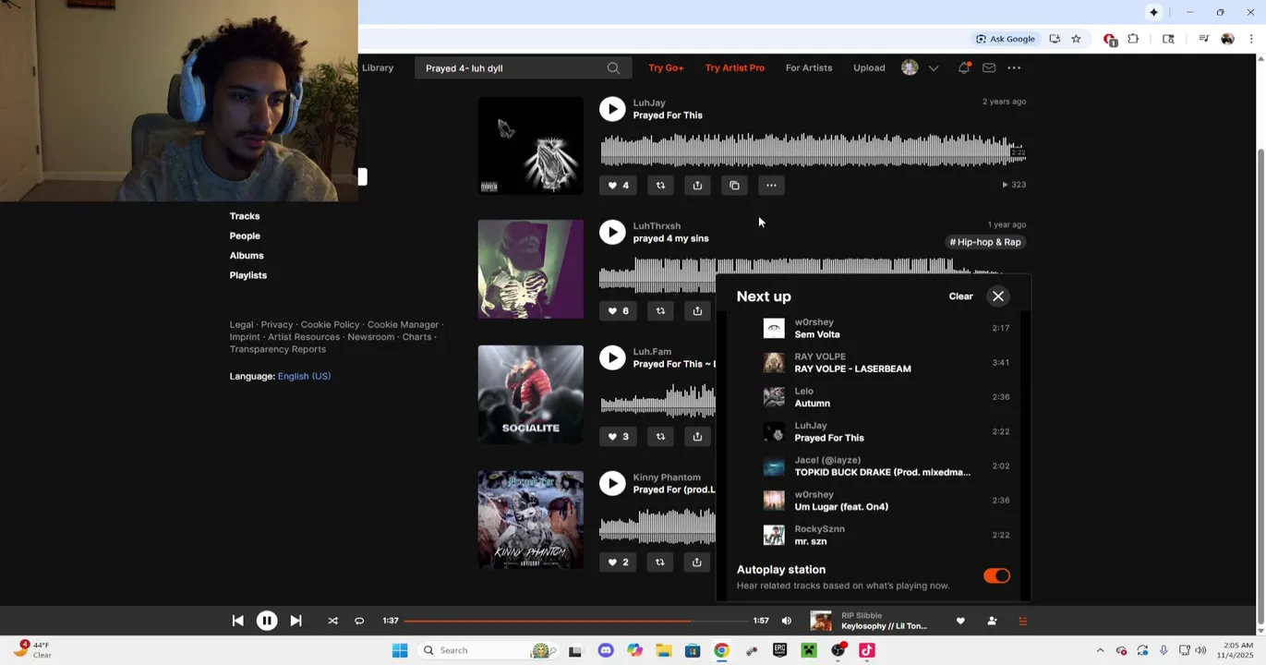
Task: Click the volume speaker icon
Action: [787, 622]
